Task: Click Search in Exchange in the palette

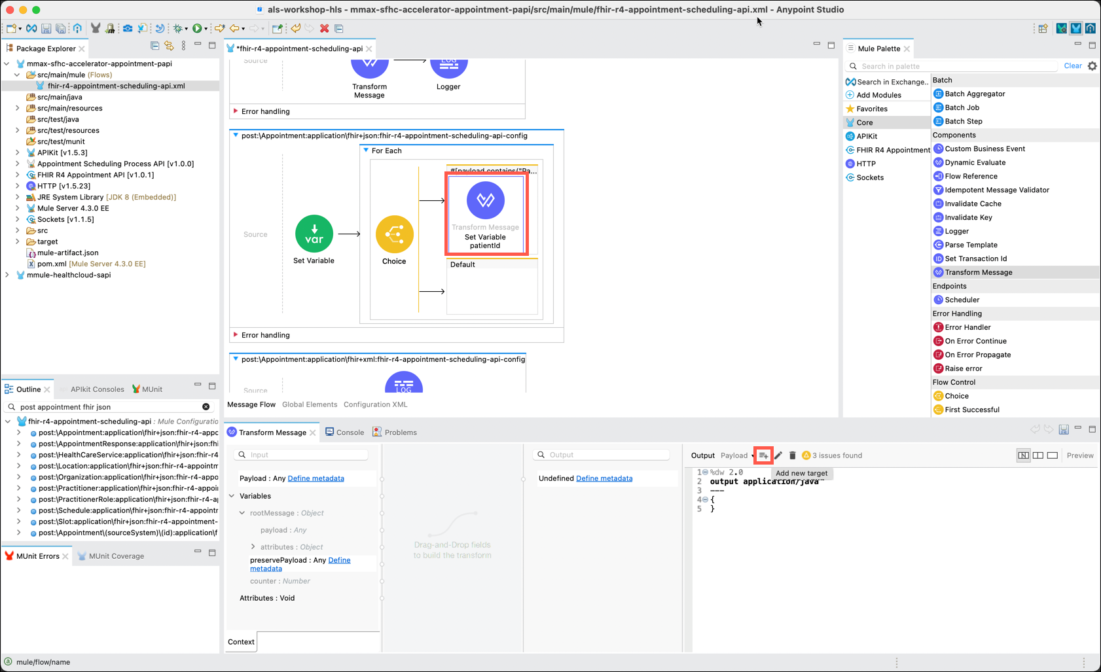Action: pyautogui.click(x=888, y=82)
